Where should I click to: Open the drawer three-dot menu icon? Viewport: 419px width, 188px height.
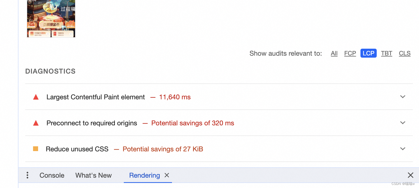coord(27,175)
